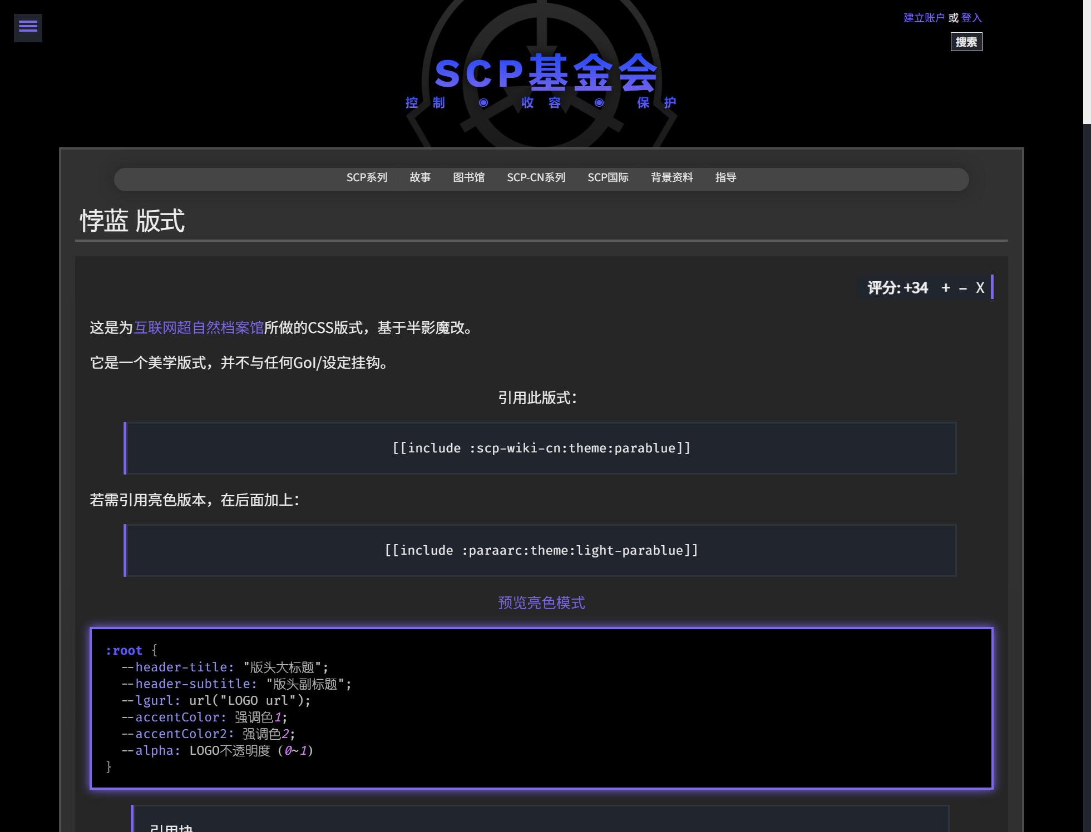Click the light-parablue include code block
Screen dimensions: 1091x832
[x=541, y=550]
